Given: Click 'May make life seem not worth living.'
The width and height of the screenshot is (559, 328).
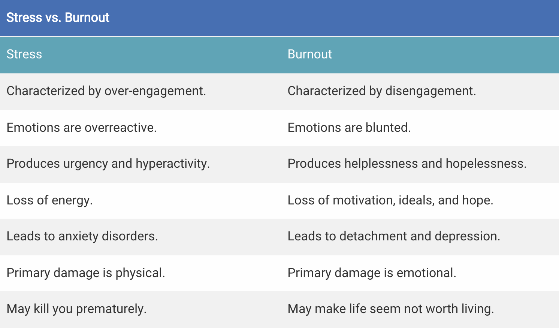Looking at the screenshot, I should 390,309.
